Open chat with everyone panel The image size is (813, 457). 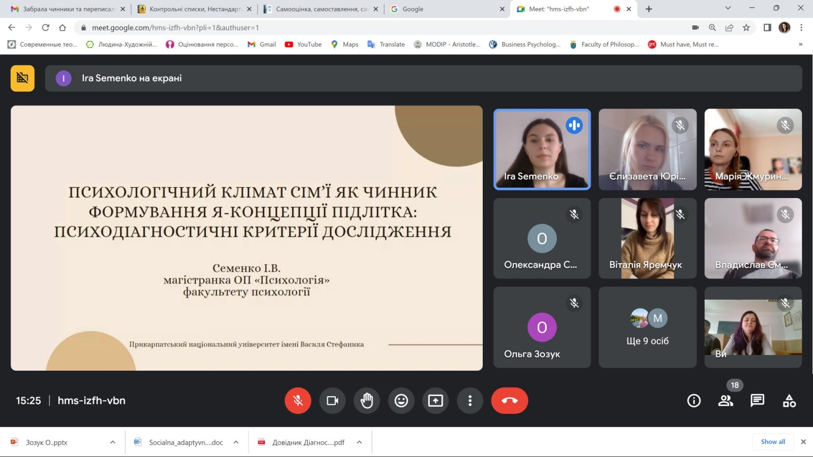tap(757, 401)
